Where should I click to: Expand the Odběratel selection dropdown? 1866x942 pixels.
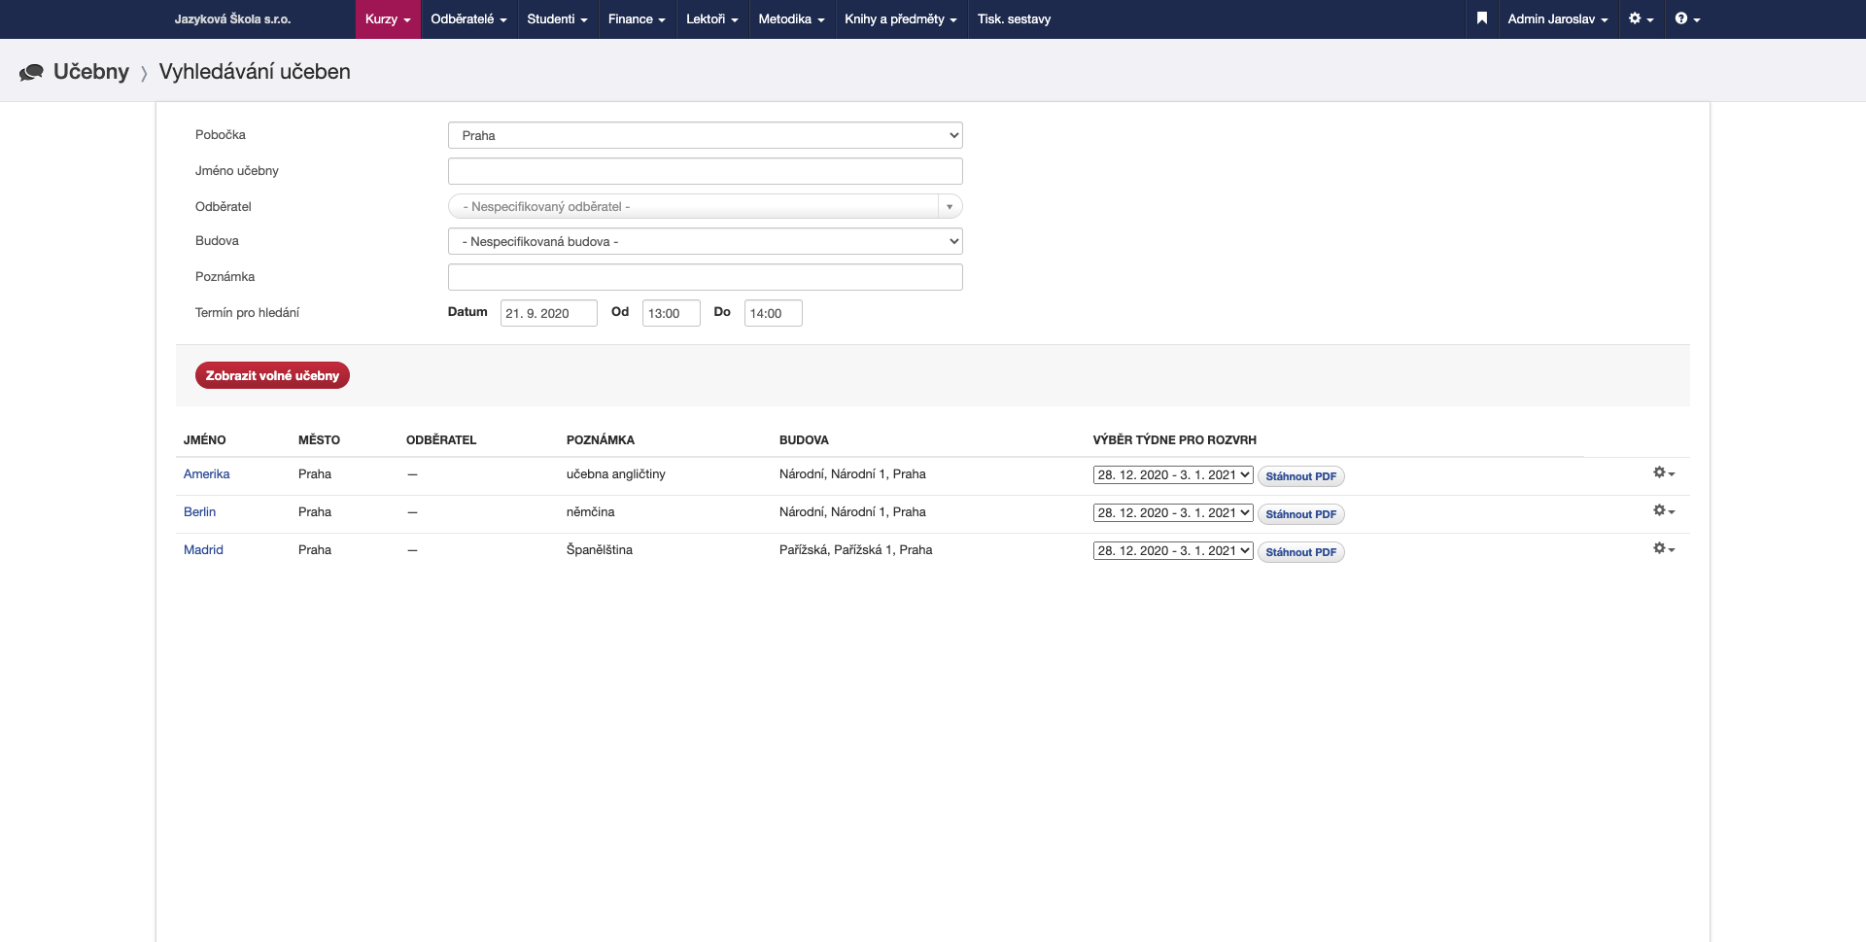click(705, 206)
